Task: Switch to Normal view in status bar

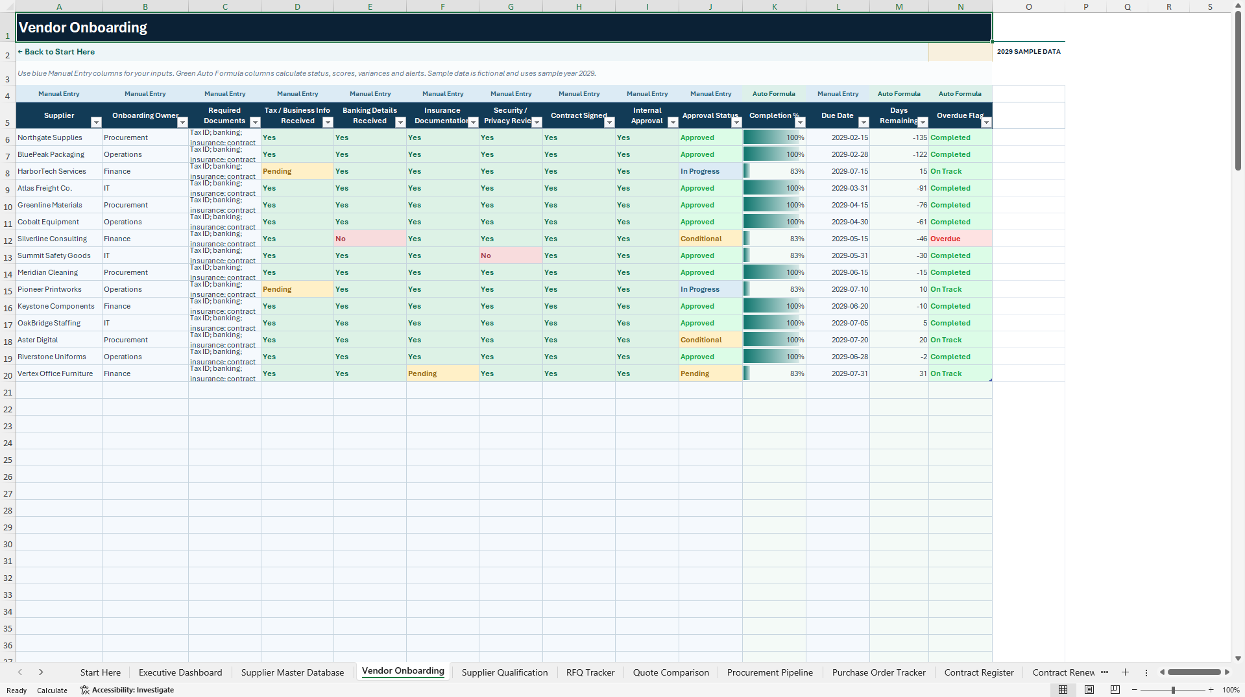Action: pos(1063,690)
